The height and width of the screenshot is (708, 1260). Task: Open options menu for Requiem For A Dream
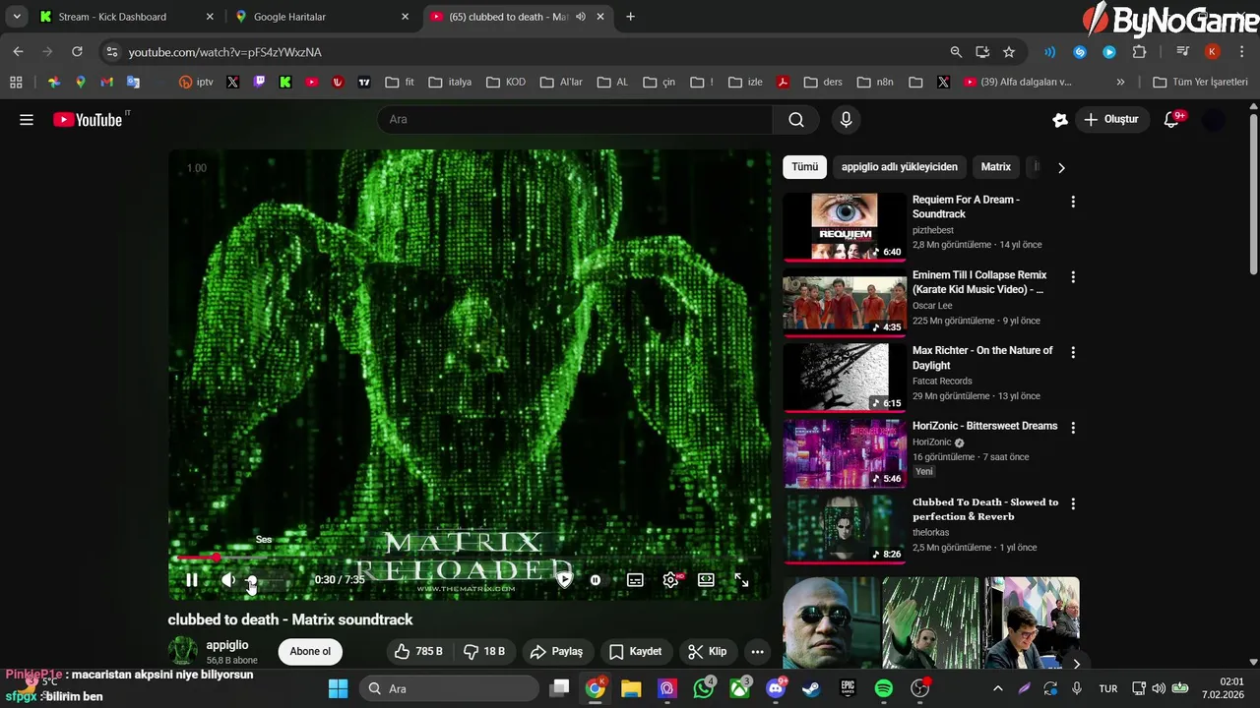point(1073,202)
